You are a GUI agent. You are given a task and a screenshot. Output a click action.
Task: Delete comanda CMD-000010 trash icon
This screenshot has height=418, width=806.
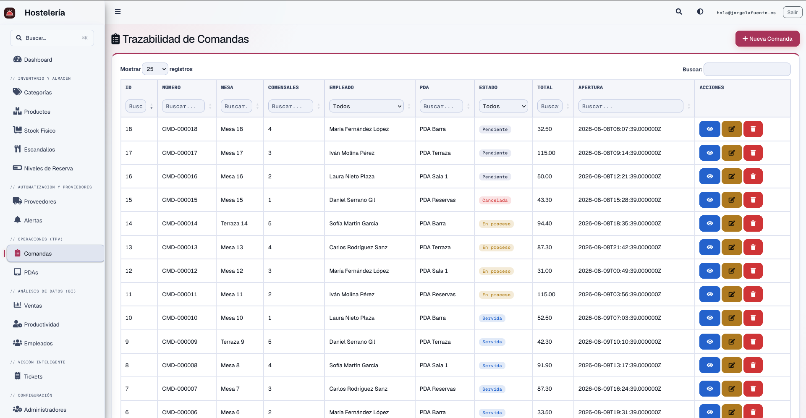753,318
